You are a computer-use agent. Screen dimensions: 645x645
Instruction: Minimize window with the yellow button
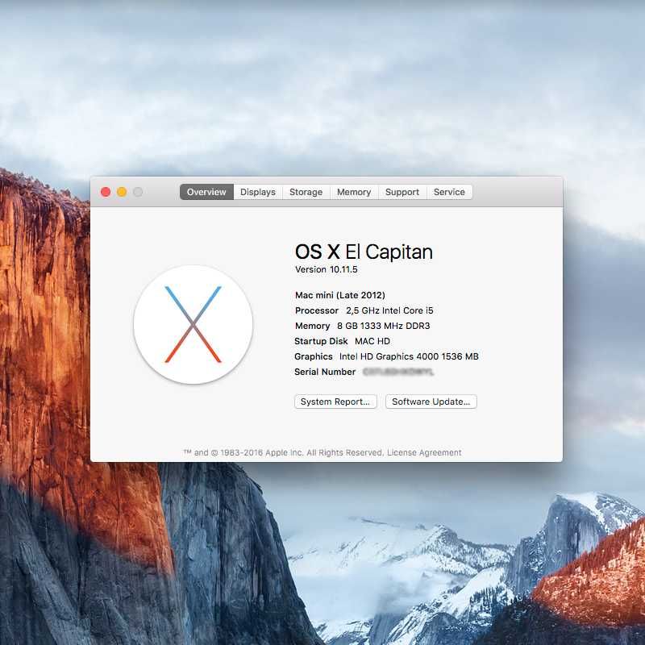[122, 192]
